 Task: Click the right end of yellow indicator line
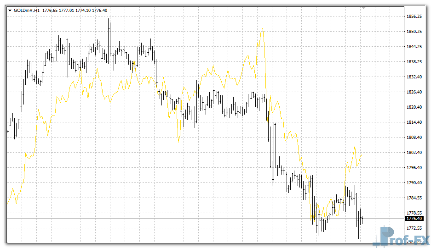click(362, 155)
